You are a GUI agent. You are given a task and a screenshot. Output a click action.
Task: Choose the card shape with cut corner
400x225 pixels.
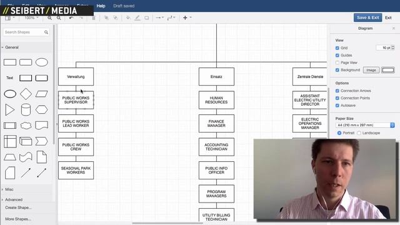tap(10, 172)
